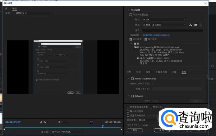The height and width of the screenshot is (136, 216).
Task: Click the import preset folder icon
Action: (195, 25)
